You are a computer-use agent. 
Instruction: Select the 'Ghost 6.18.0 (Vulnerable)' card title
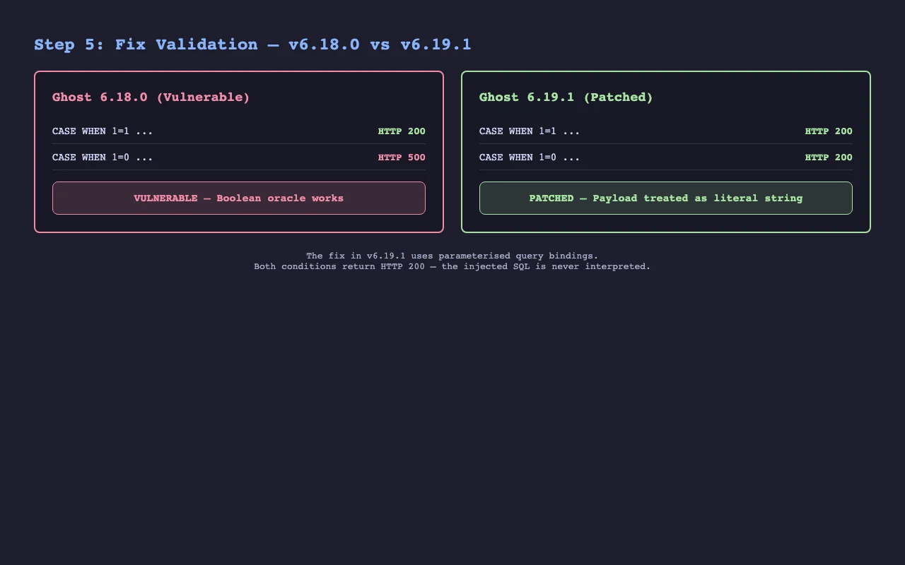[151, 97]
